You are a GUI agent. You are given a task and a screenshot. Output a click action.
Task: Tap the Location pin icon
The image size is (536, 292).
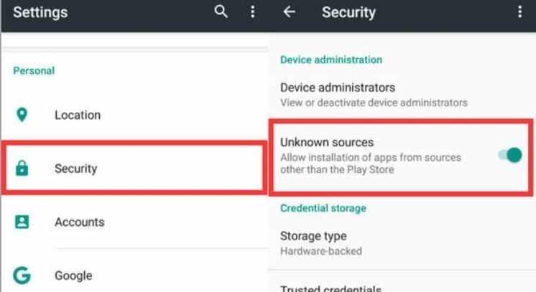[22, 115]
